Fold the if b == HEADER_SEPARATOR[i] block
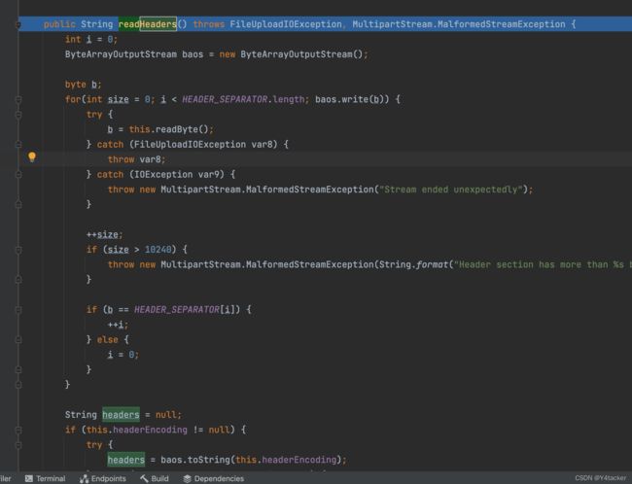This screenshot has height=484, width=632. [18, 310]
